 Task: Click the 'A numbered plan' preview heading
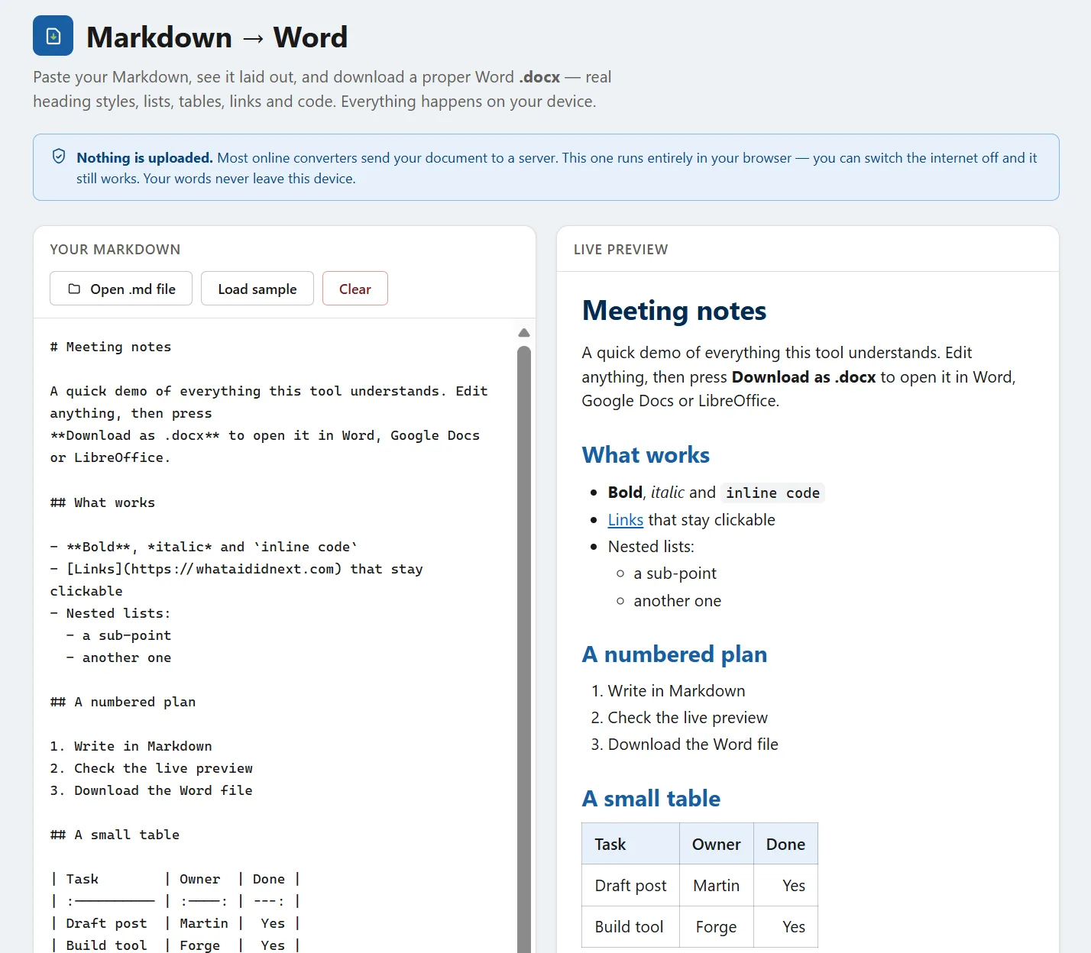click(674, 654)
